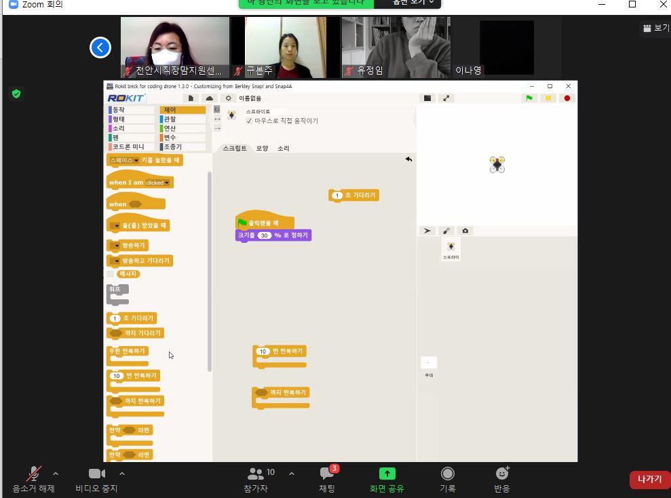Unmute microphone with 음소거 해제
671x498 pixels.
[33, 479]
